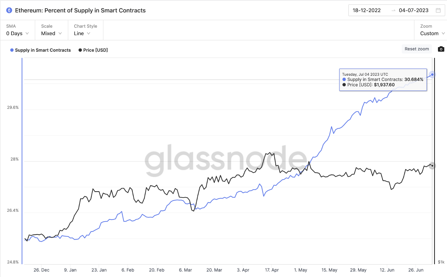
Task: Toggle Supply in Smart Contracts series
Action: (43, 50)
